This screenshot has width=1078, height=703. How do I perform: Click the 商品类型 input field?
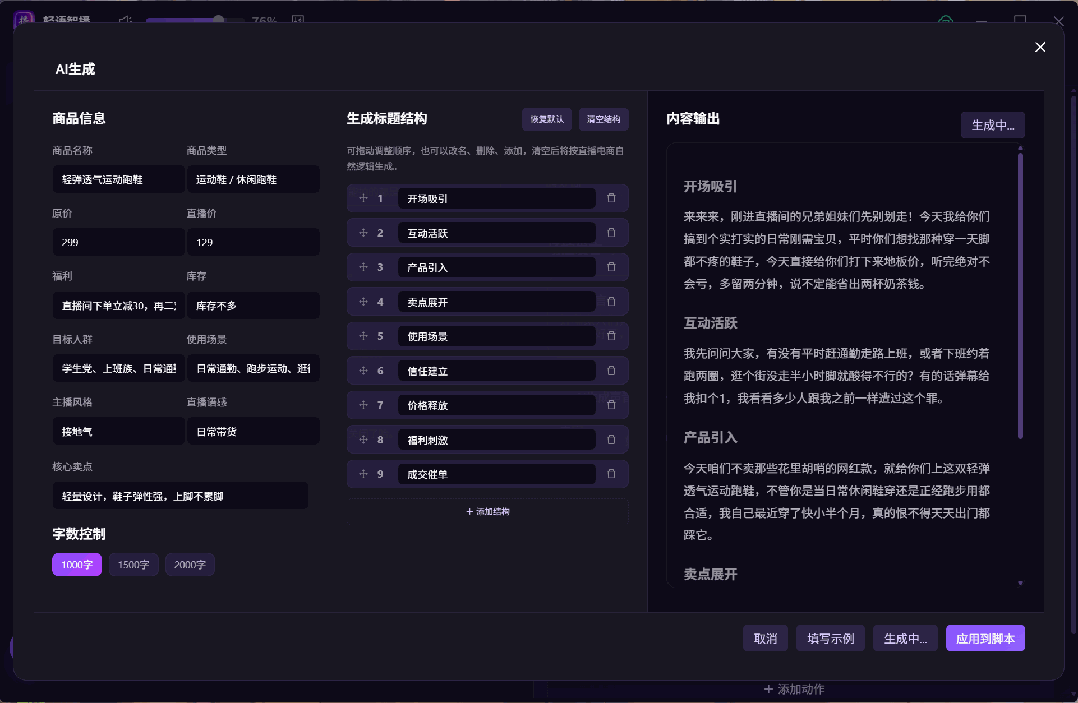253,179
